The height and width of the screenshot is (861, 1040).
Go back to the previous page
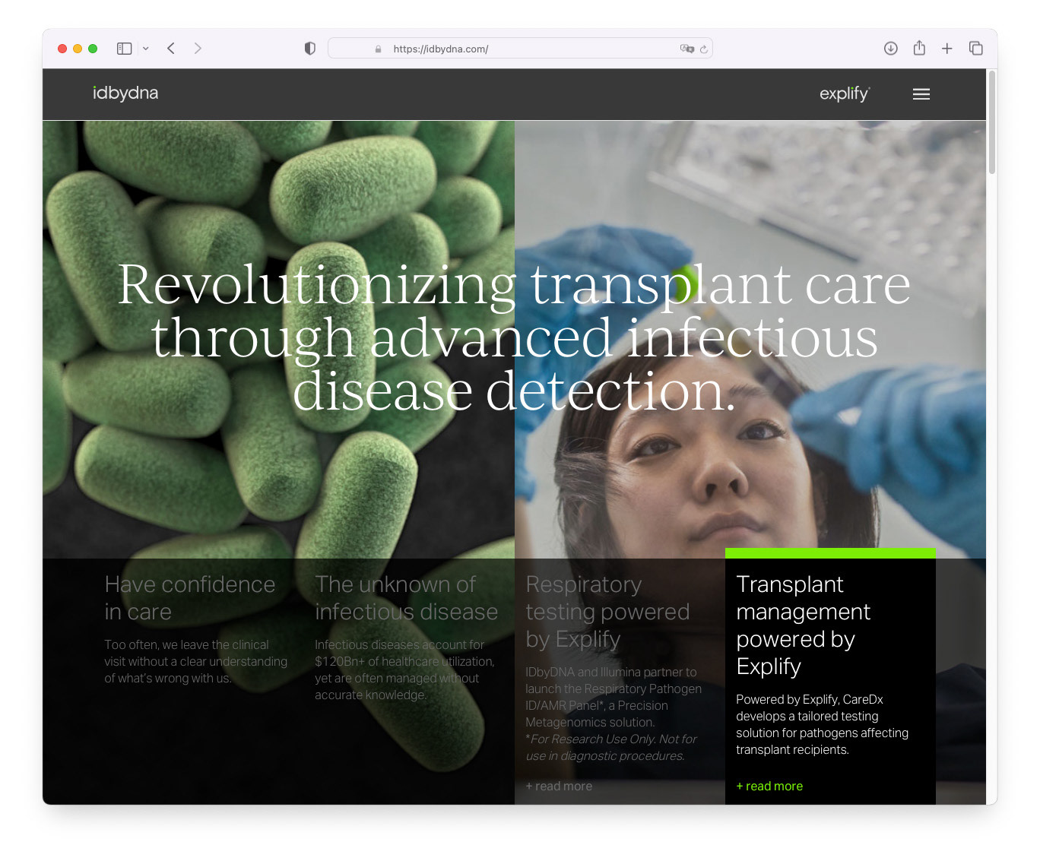tap(171, 49)
